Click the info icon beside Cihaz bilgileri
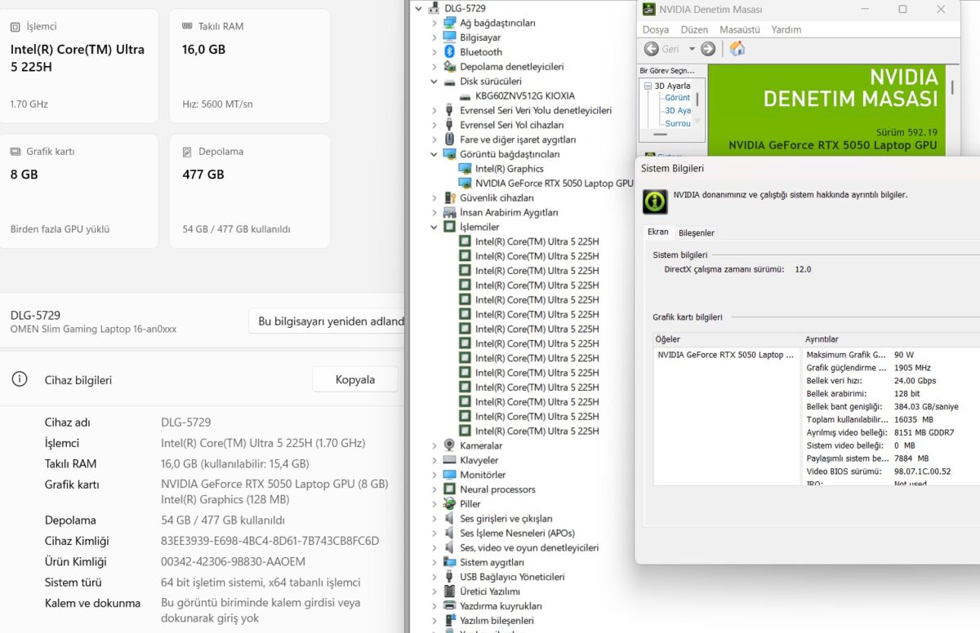Image resolution: width=980 pixels, height=633 pixels. point(19,379)
